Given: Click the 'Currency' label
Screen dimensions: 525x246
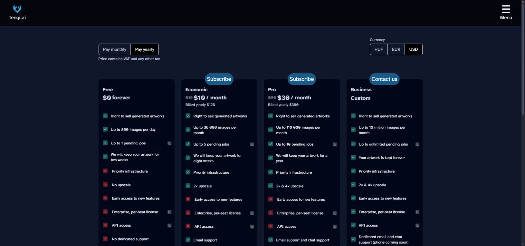Looking at the screenshot, I should (x=377, y=40).
